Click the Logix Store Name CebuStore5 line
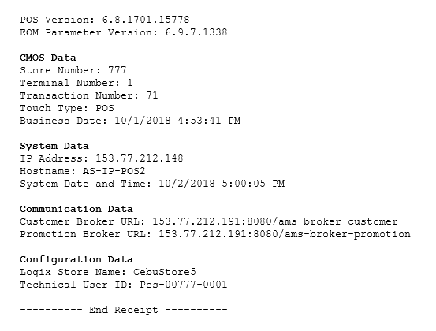The height and width of the screenshot is (331, 436). tap(108, 272)
